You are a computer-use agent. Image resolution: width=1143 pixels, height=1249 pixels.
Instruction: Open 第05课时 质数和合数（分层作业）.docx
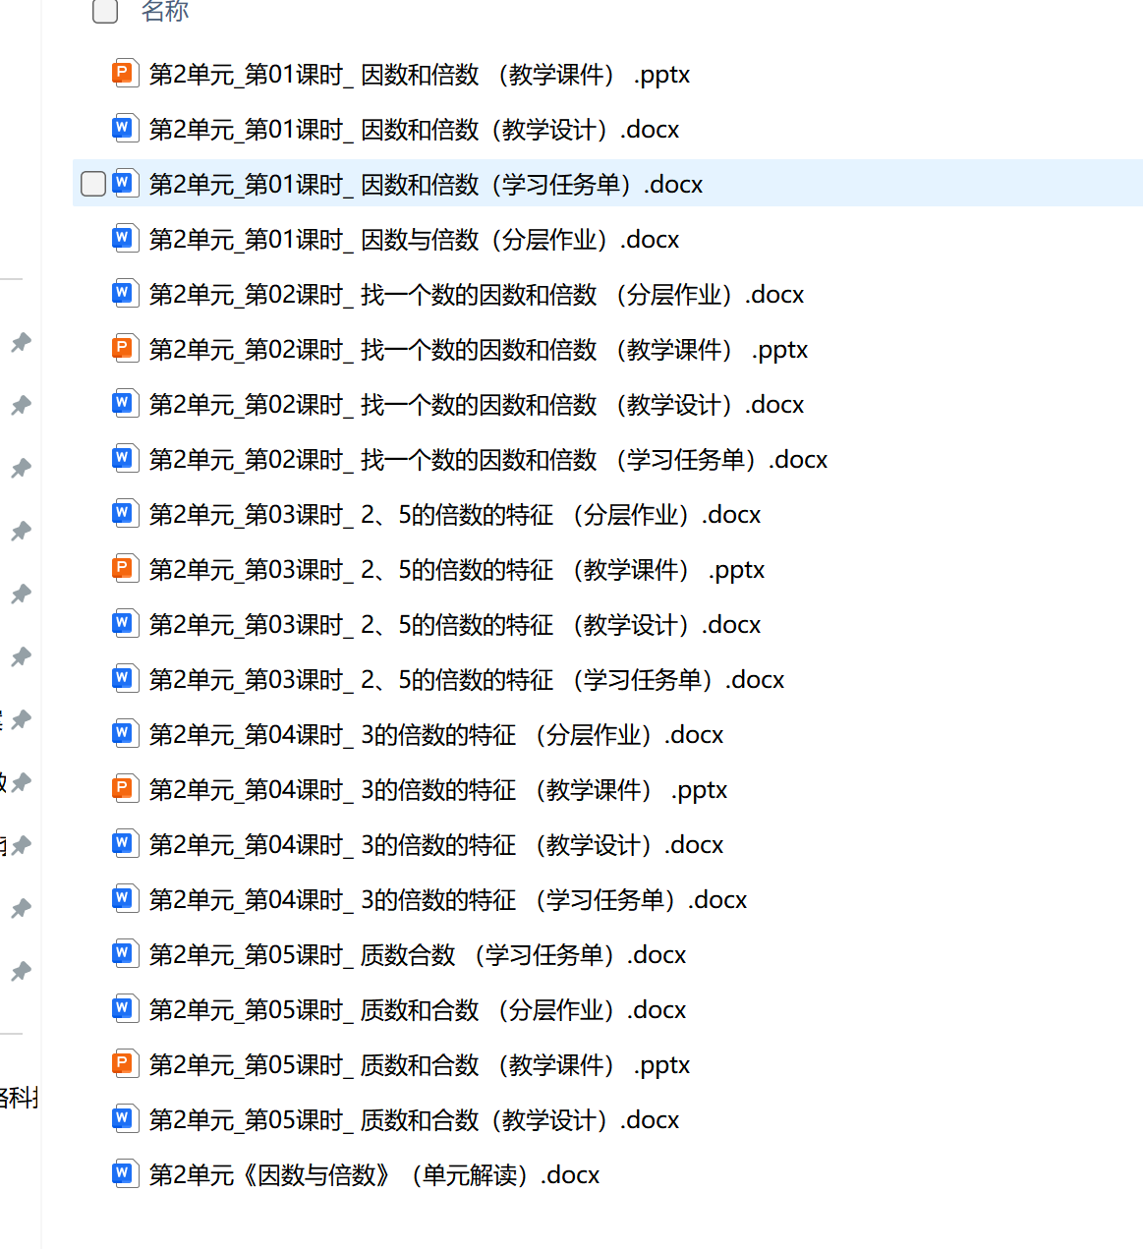pyautogui.click(x=417, y=1010)
